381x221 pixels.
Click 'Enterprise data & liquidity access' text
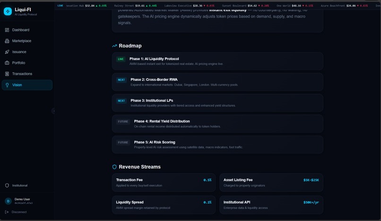pyautogui.click(x=246, y=208)
